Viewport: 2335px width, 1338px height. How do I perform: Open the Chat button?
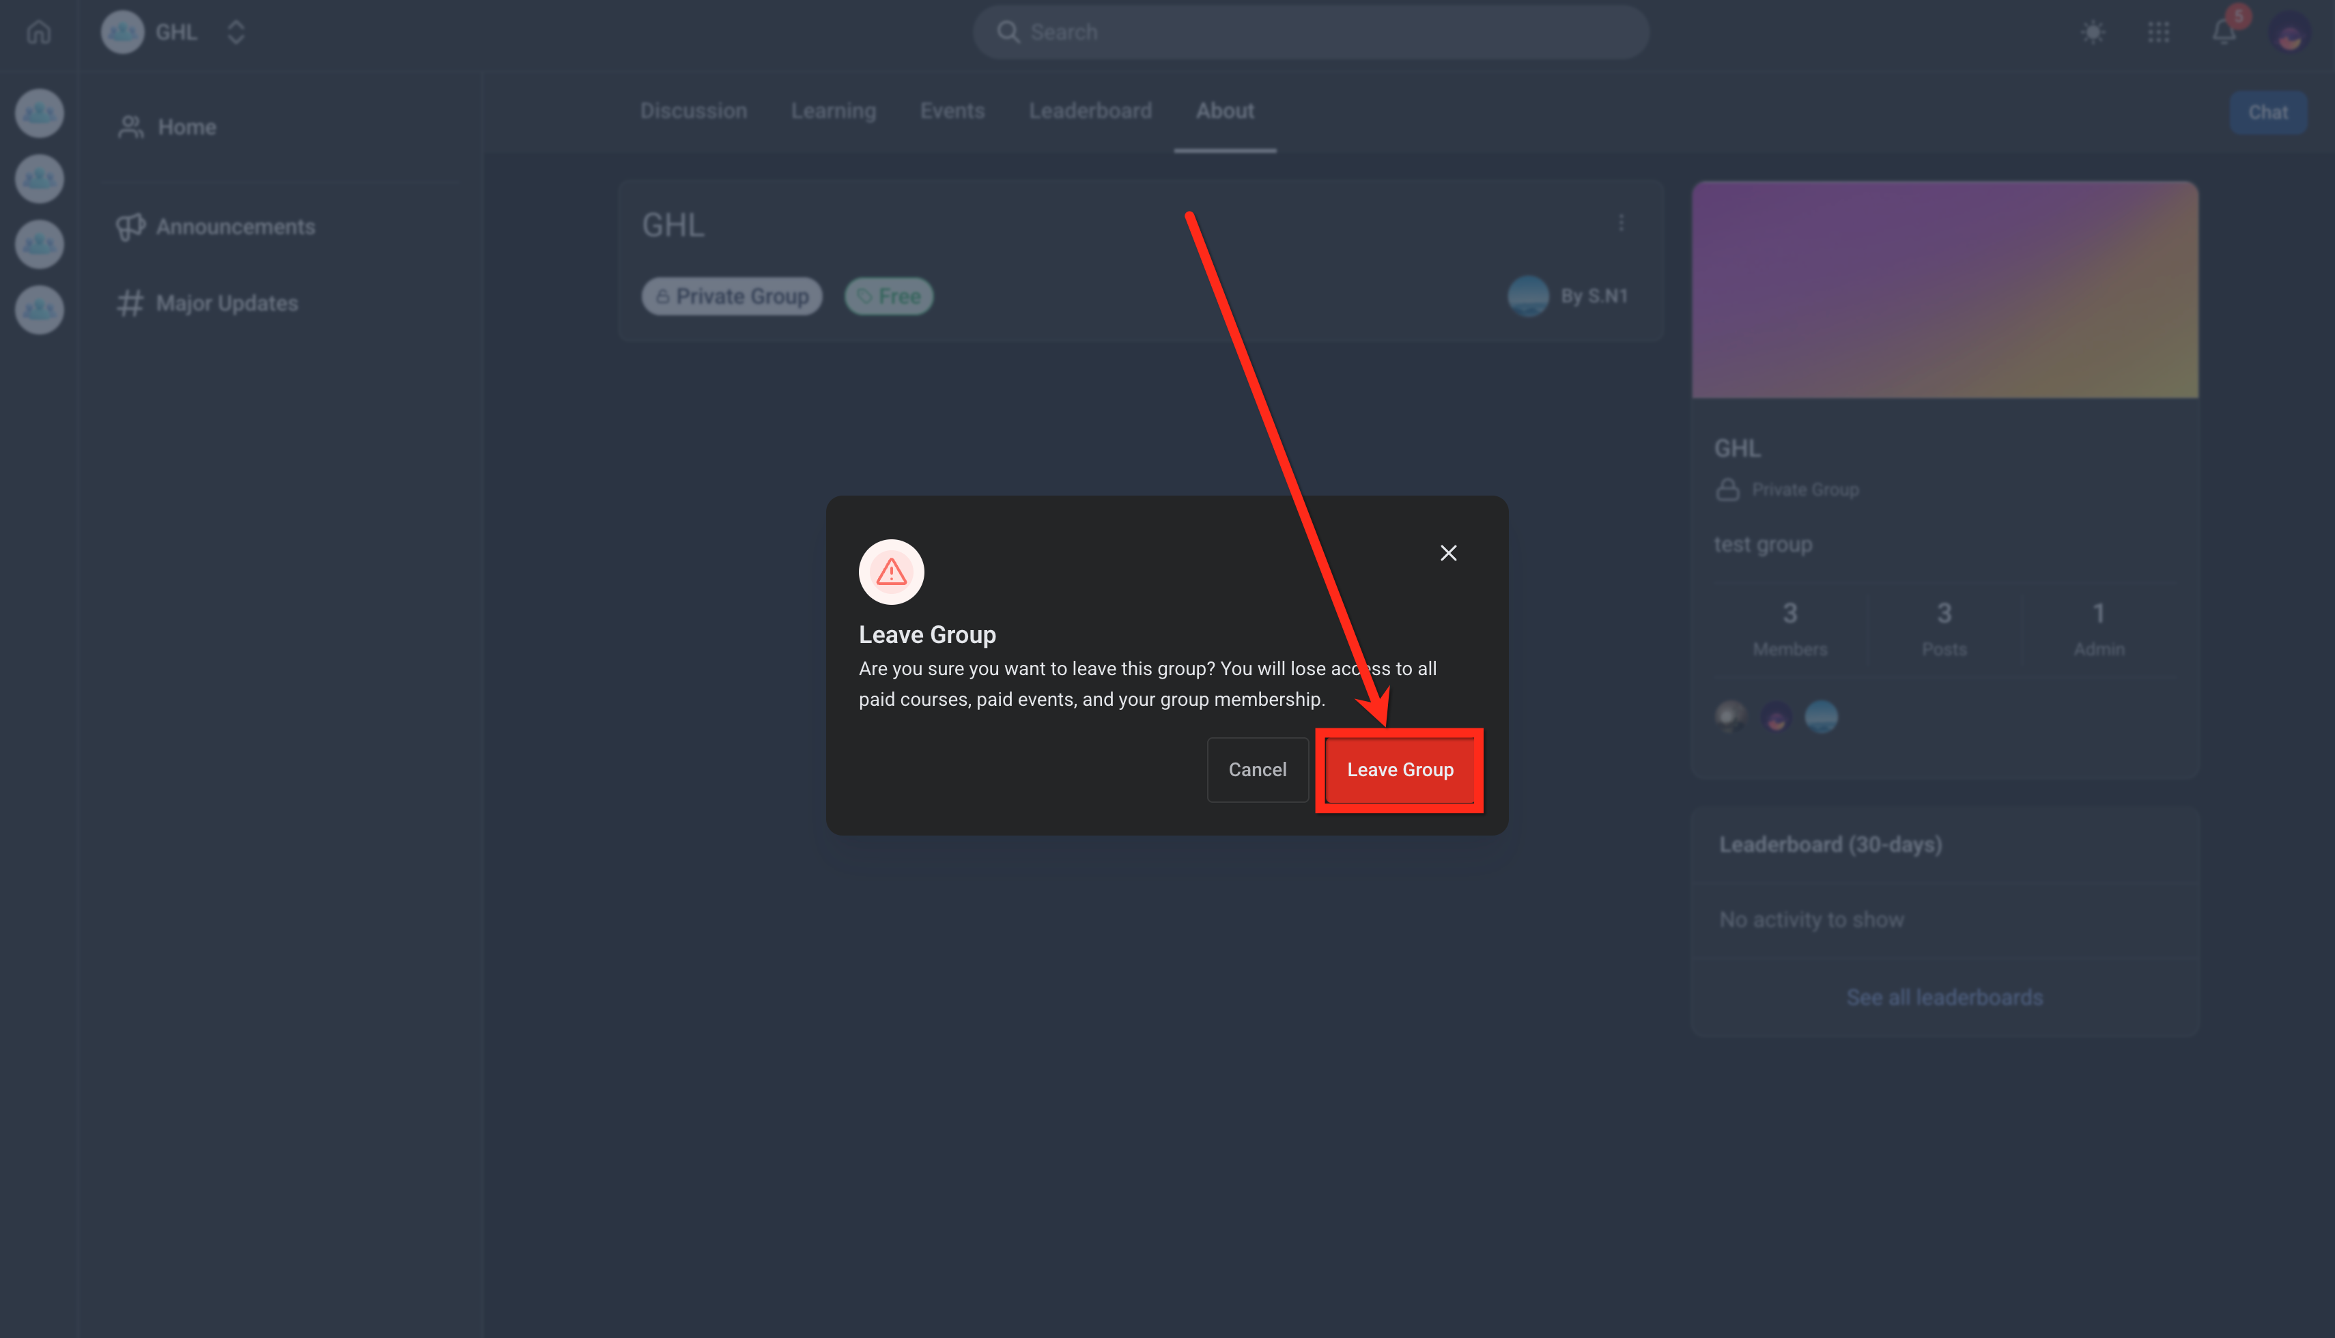tap(2267, 112)
